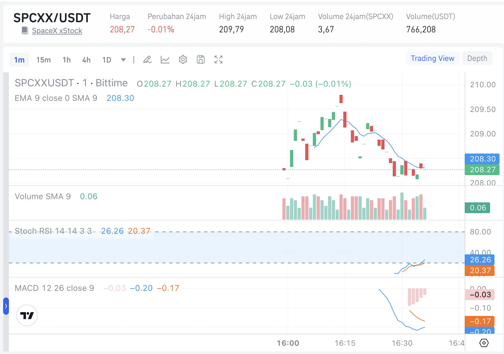Toggle fullscreen chart mode icon
Image resolution: width=504 pixels, height=354 pixels.
click(x=218, y=60)
